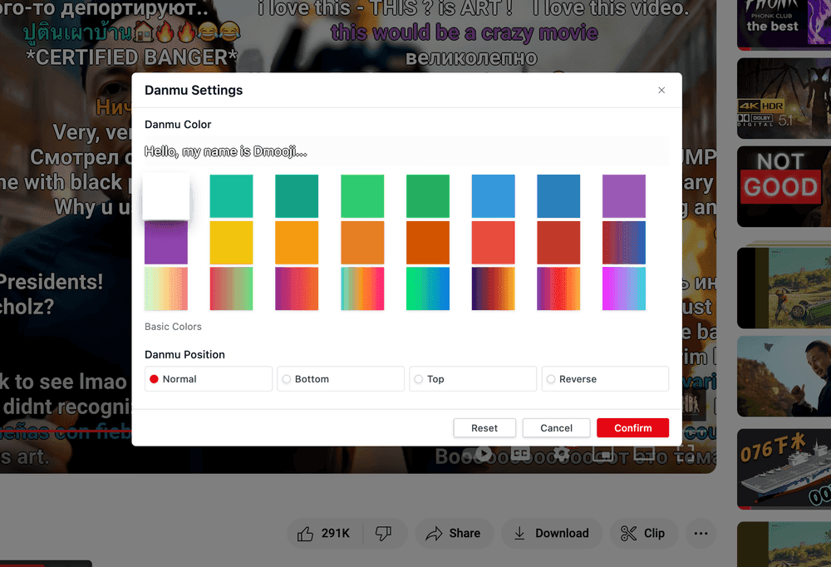
Task: Open the 076 ship video thumbnail
Action: (784, 470)
